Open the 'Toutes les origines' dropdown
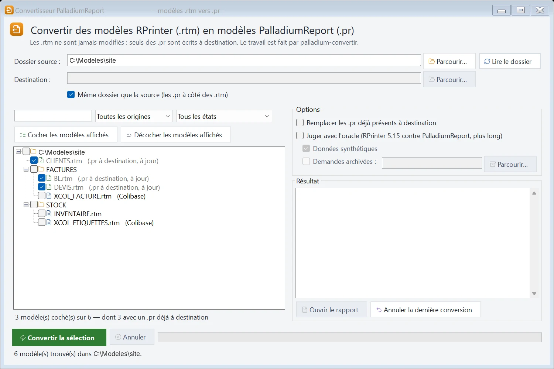 click(x=134, y=116)
